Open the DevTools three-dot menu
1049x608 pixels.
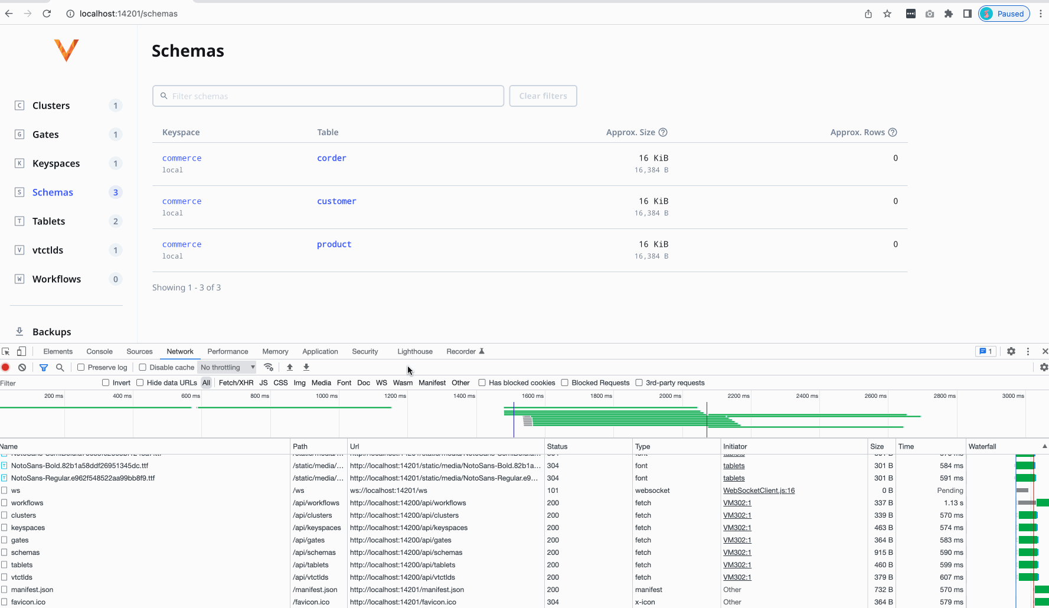pos(1028,351)
